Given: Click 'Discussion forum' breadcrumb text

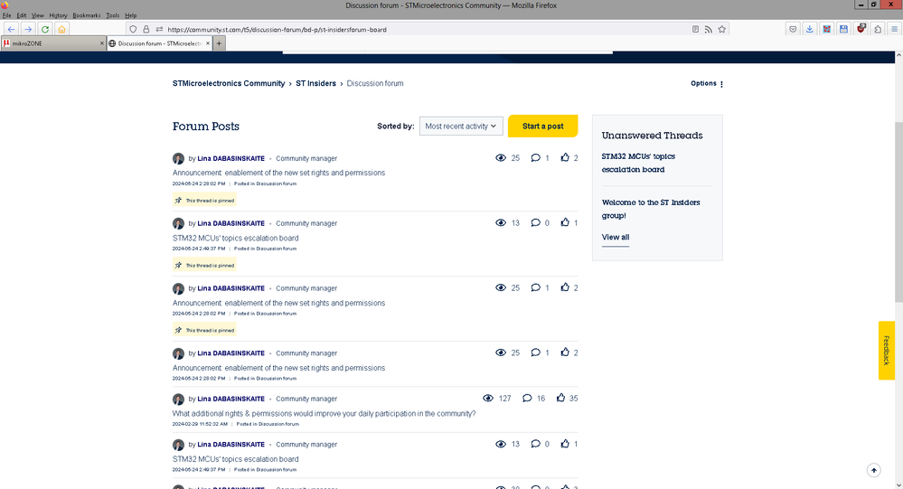Looking at the screenshot, I should pyautogui.click(x=375, y=83).
